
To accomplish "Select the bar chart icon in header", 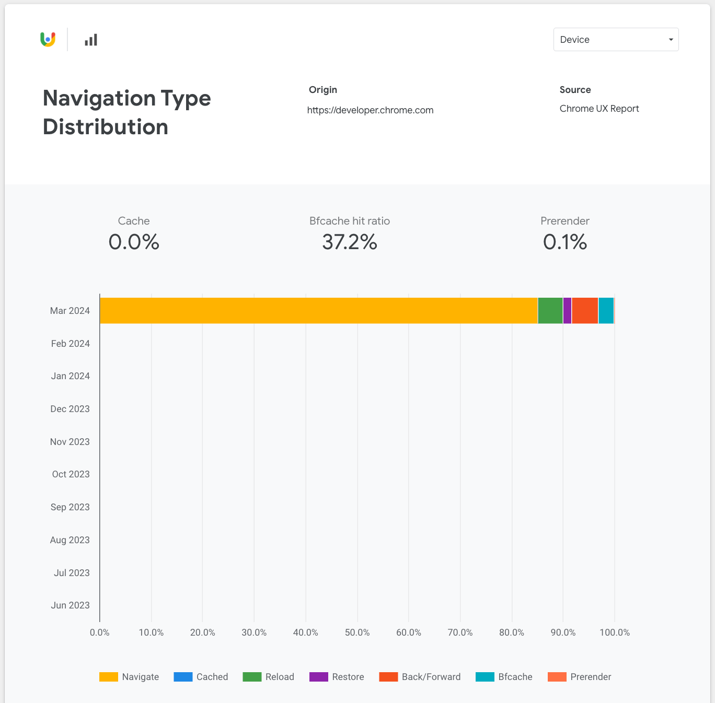I will click(90, 39).
